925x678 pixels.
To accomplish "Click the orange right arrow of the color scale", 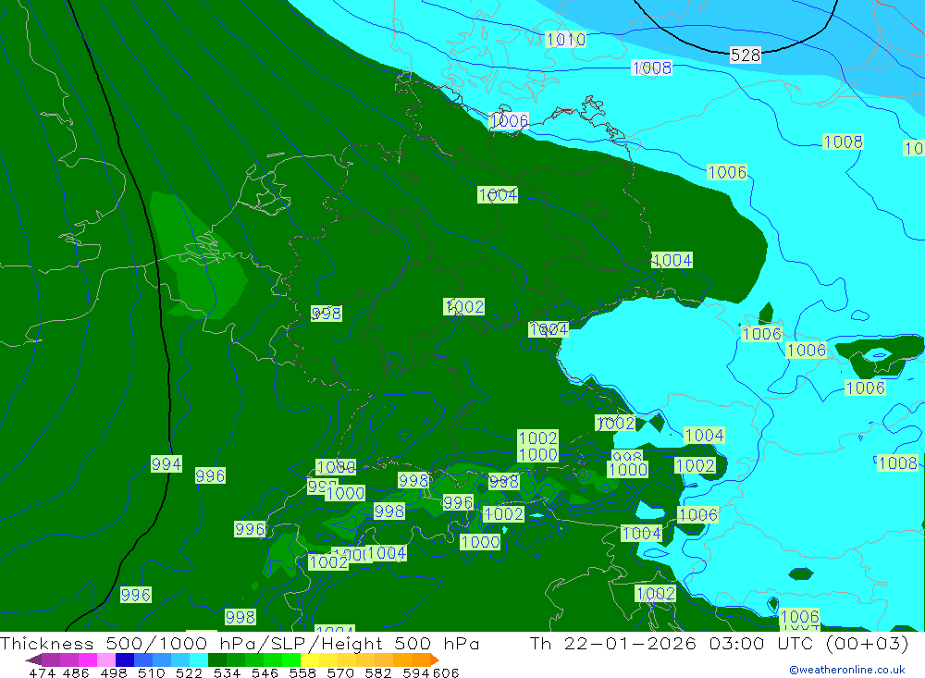I will point(434,660).
